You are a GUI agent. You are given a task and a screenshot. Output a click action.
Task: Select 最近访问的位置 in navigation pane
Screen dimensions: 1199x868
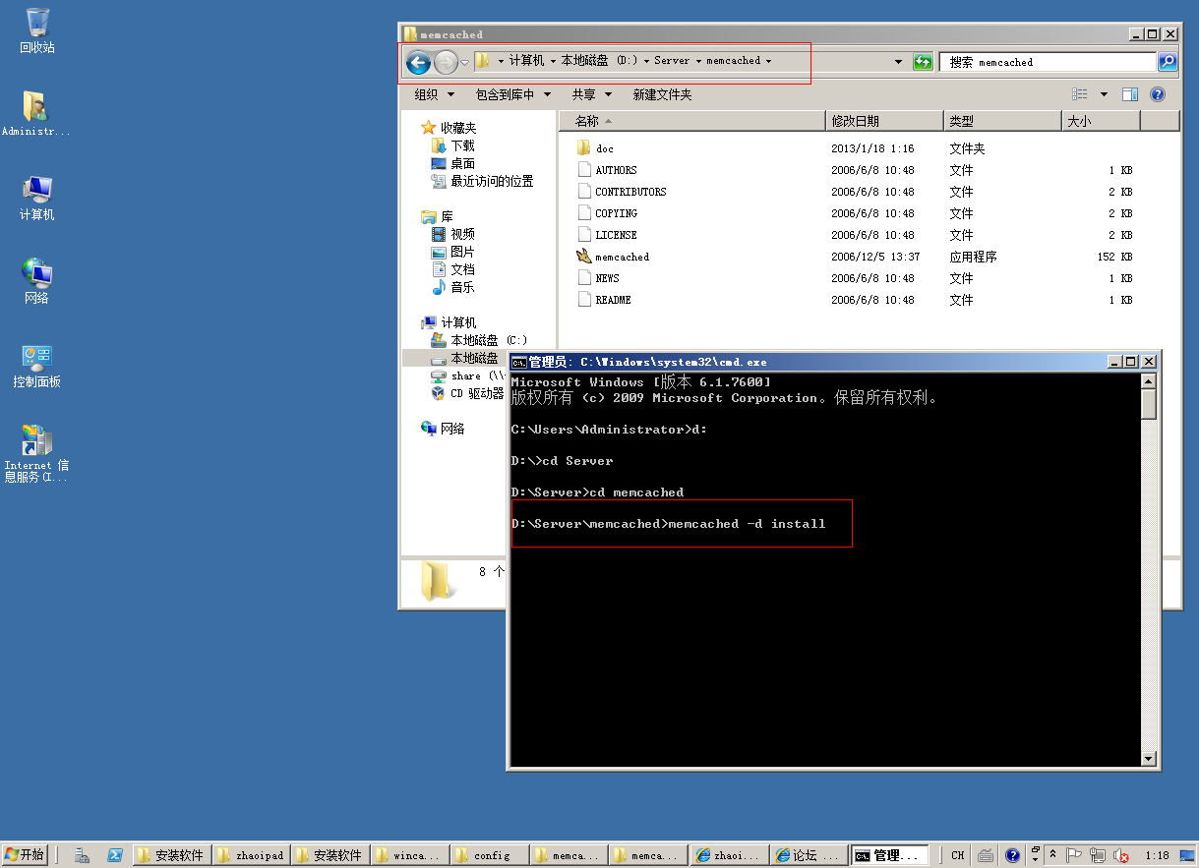[492, 181]
